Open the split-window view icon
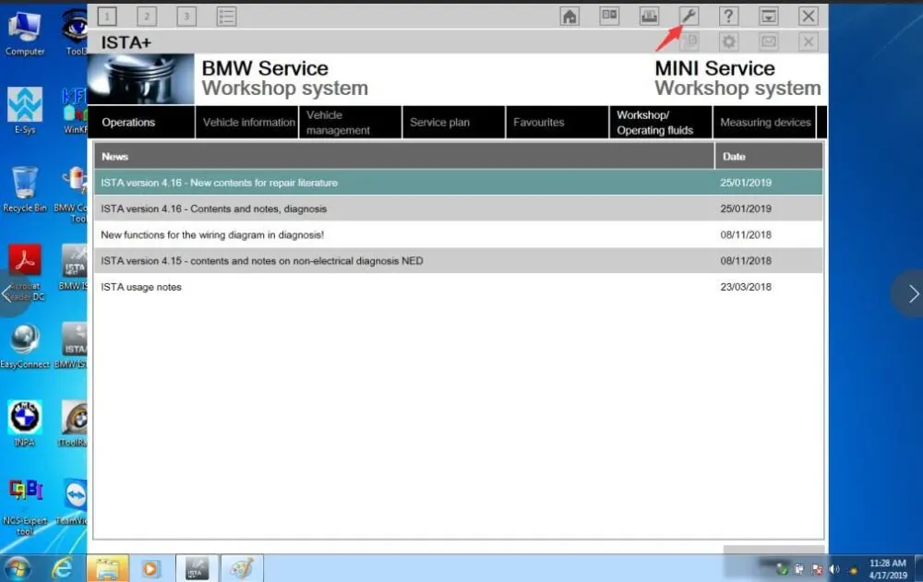This screenshot has width=923, height=582. tap(609, 16)
